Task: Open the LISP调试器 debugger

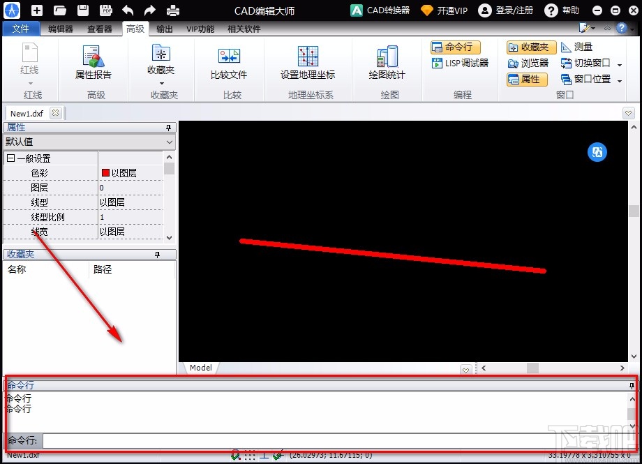Action: click(x=460, y=63)
